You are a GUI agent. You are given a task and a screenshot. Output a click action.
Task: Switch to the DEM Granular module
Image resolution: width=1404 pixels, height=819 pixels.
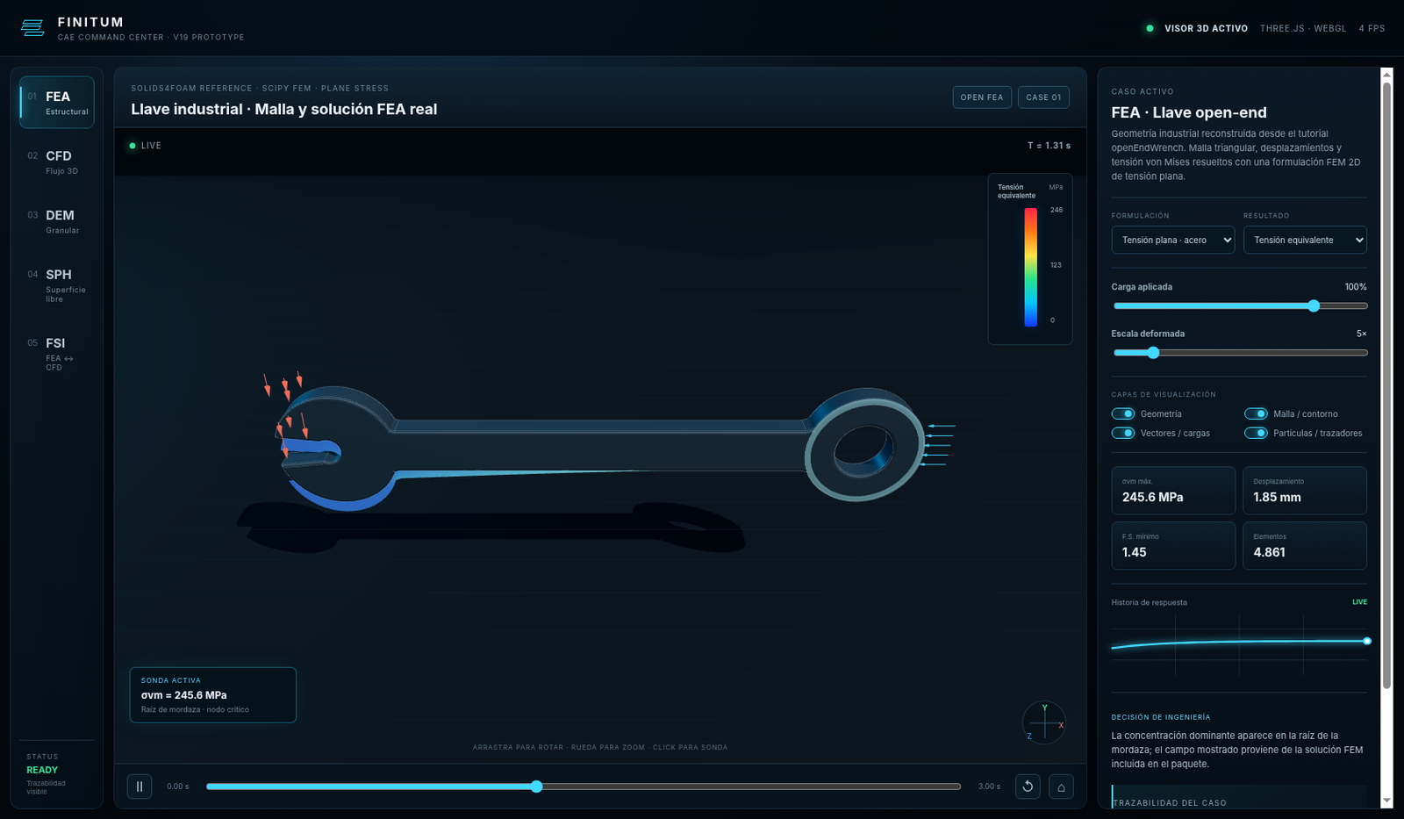pos(57,221)
